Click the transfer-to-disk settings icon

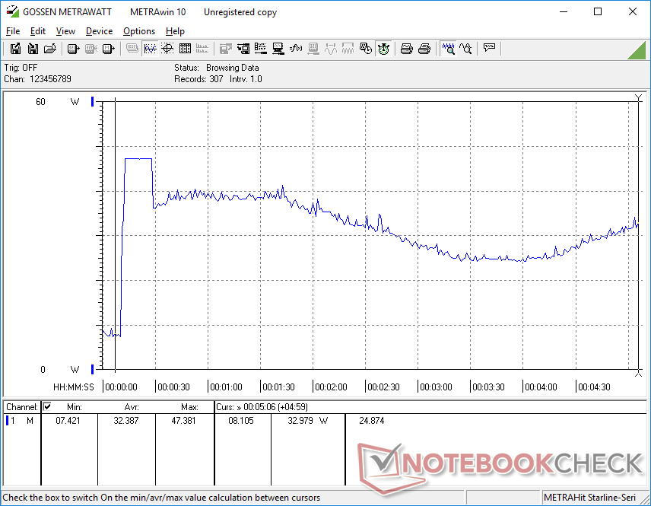pyautogui.click(x=243, y=49)
